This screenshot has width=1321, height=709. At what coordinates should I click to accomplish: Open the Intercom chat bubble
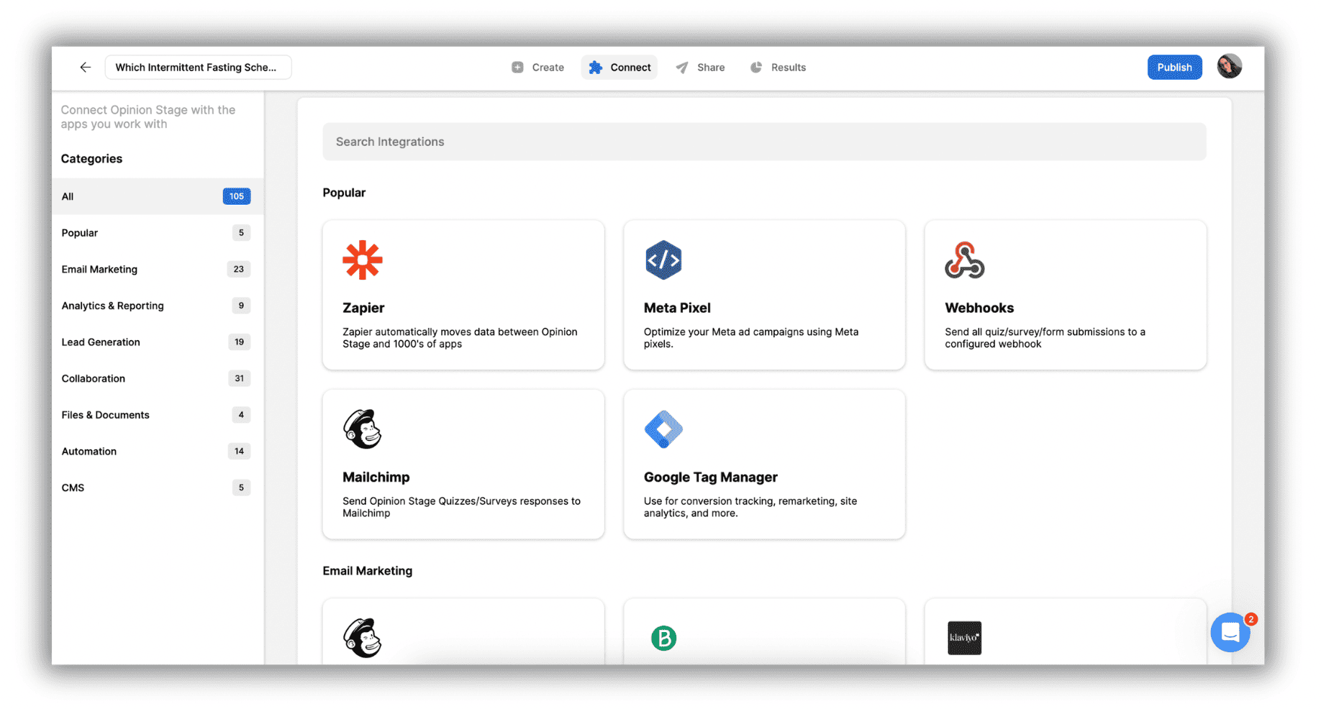1230,632
